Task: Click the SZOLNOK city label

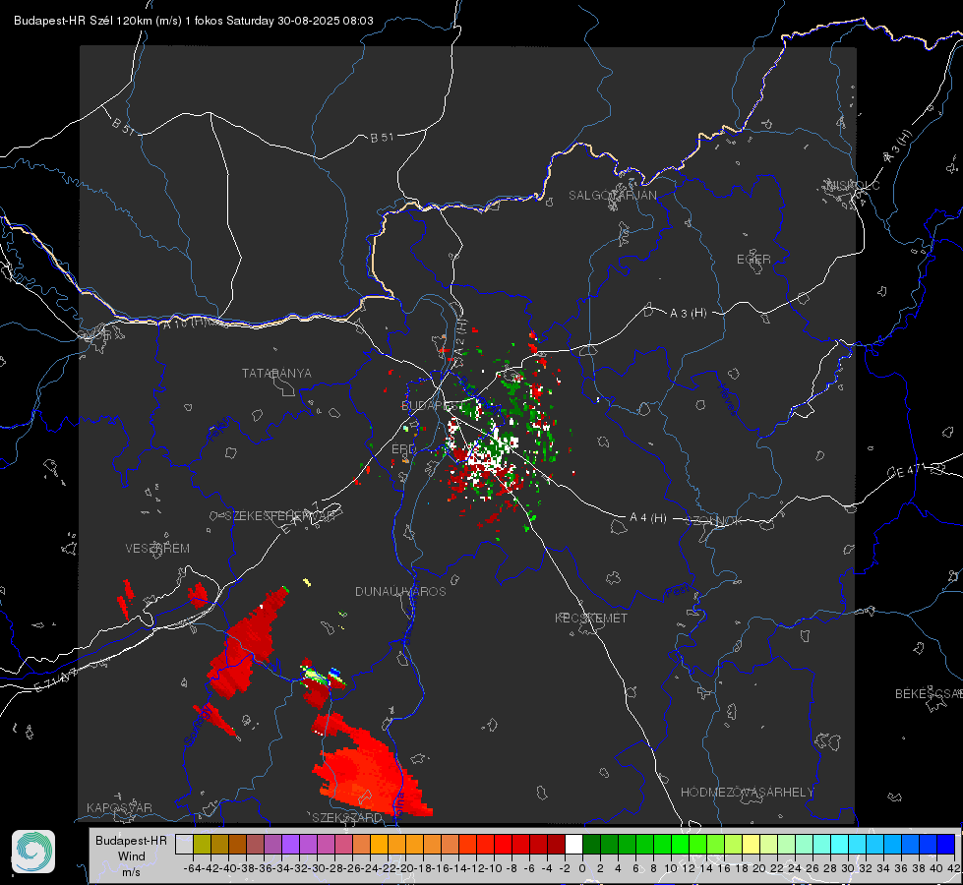Action: [x=714, y=521]
